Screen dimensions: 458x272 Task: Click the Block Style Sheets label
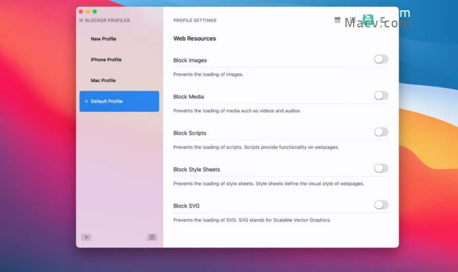(x=196, y=170)
